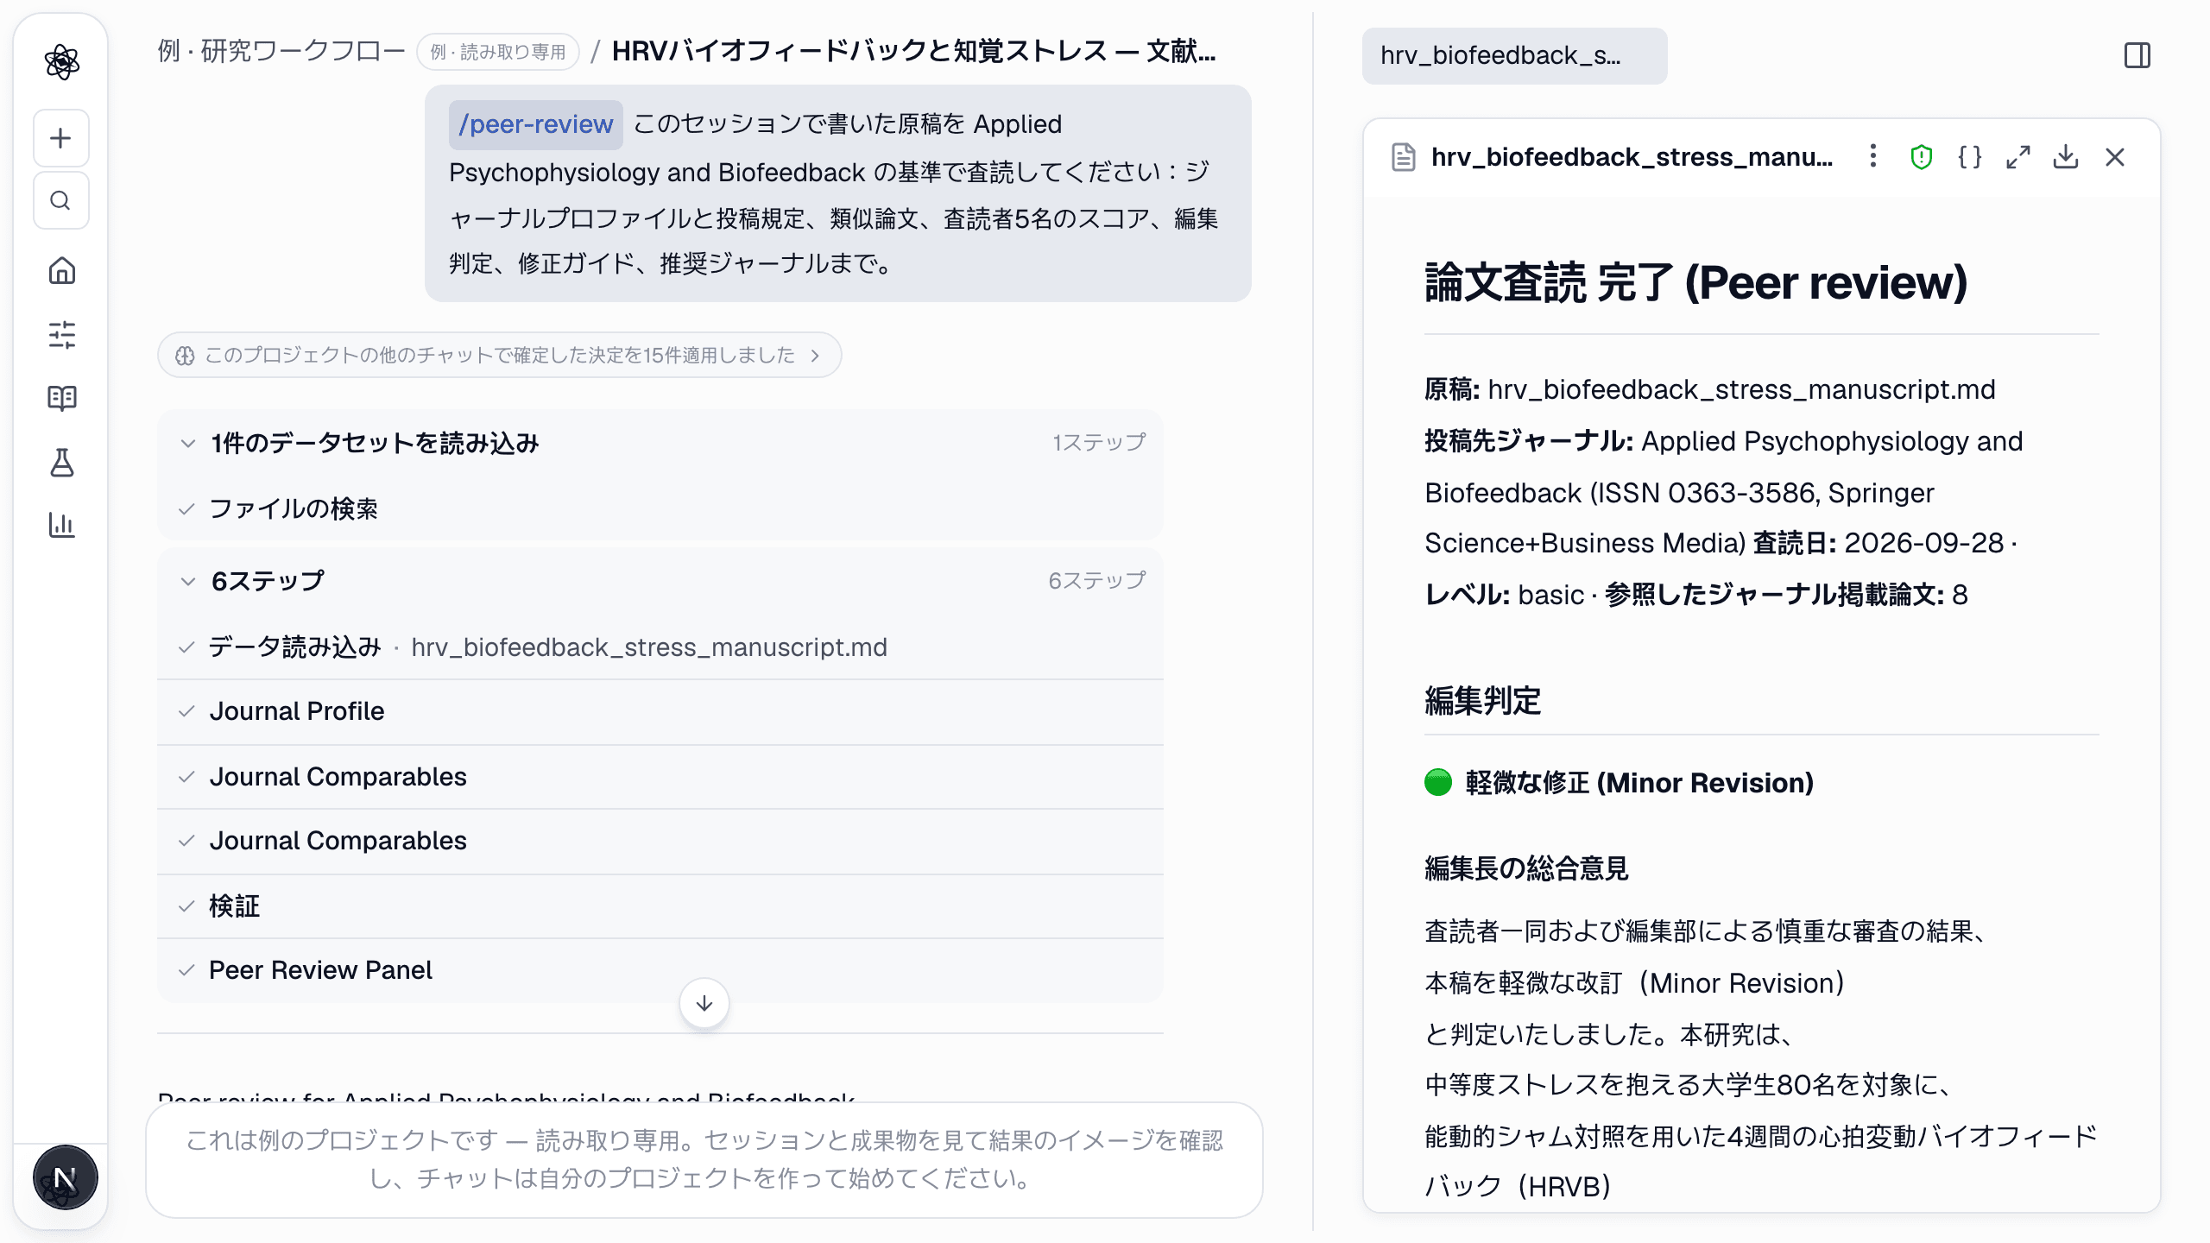Open search from sidebar magnifier icon
The image size is (2210, 1243).
pos(61,201)
